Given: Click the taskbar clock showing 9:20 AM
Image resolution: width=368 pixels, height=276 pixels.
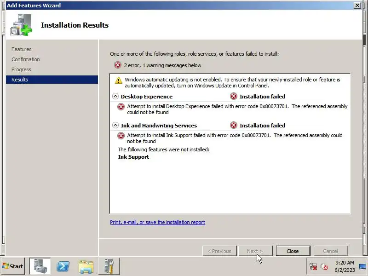Looking at the screenshot, I should pyautogui.click(x=345, y=266).
